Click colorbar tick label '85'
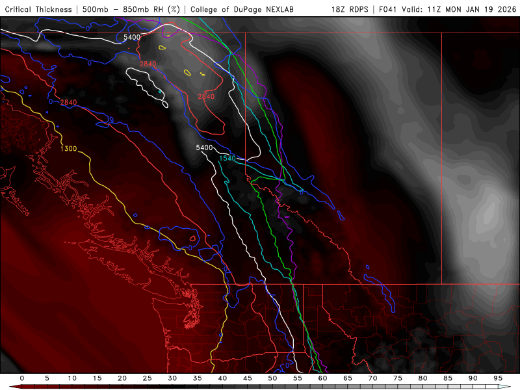 pyautogui.click(x=448, y=378)
